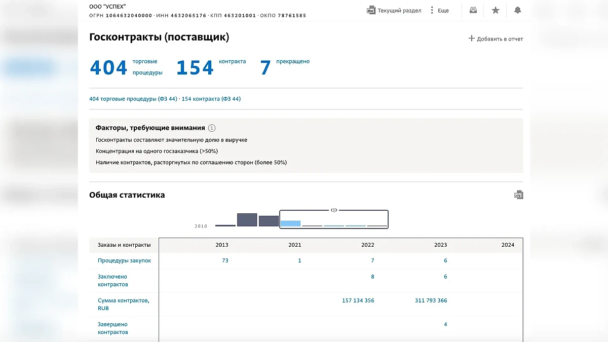
Task: Click the timeline range drag handle
Action: coord(334,210)
